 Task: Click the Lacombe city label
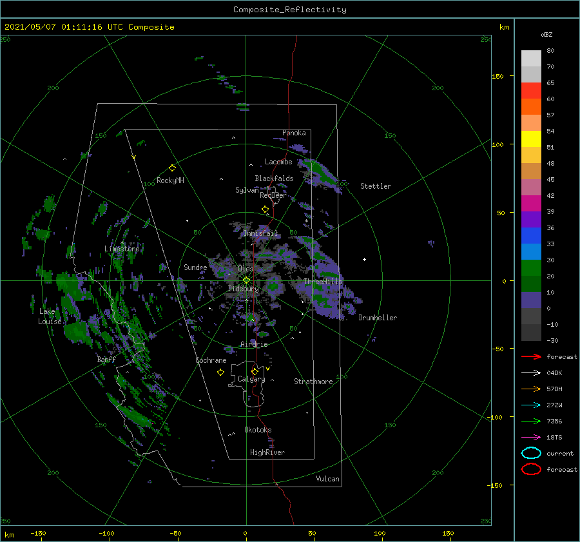(278, 162)
